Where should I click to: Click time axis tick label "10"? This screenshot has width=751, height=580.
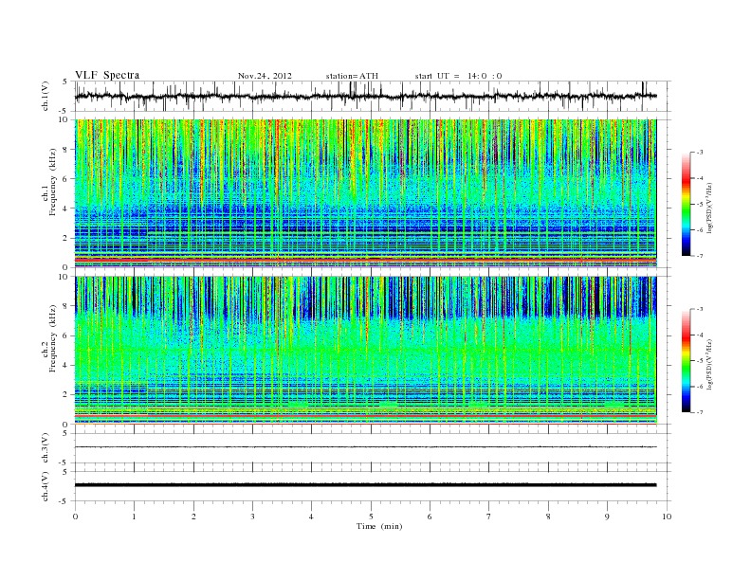point(667,517)
